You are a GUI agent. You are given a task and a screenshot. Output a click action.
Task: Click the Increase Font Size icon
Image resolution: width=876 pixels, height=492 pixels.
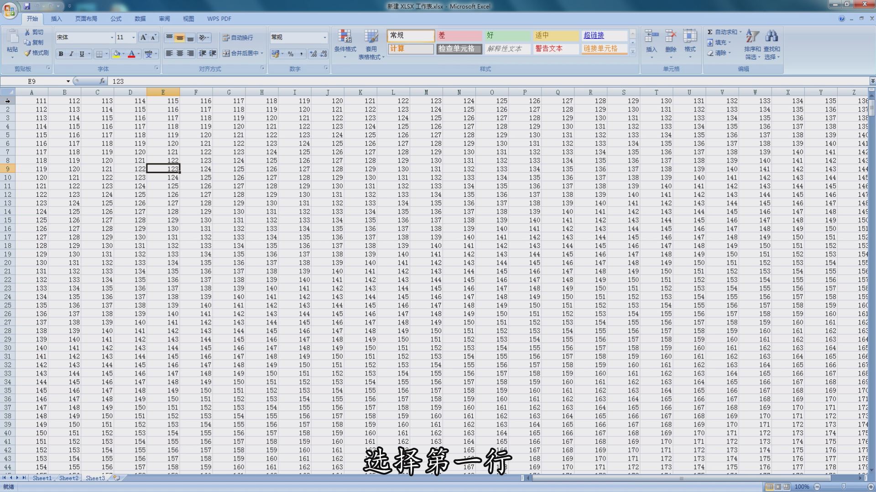(x=143, y=37)
